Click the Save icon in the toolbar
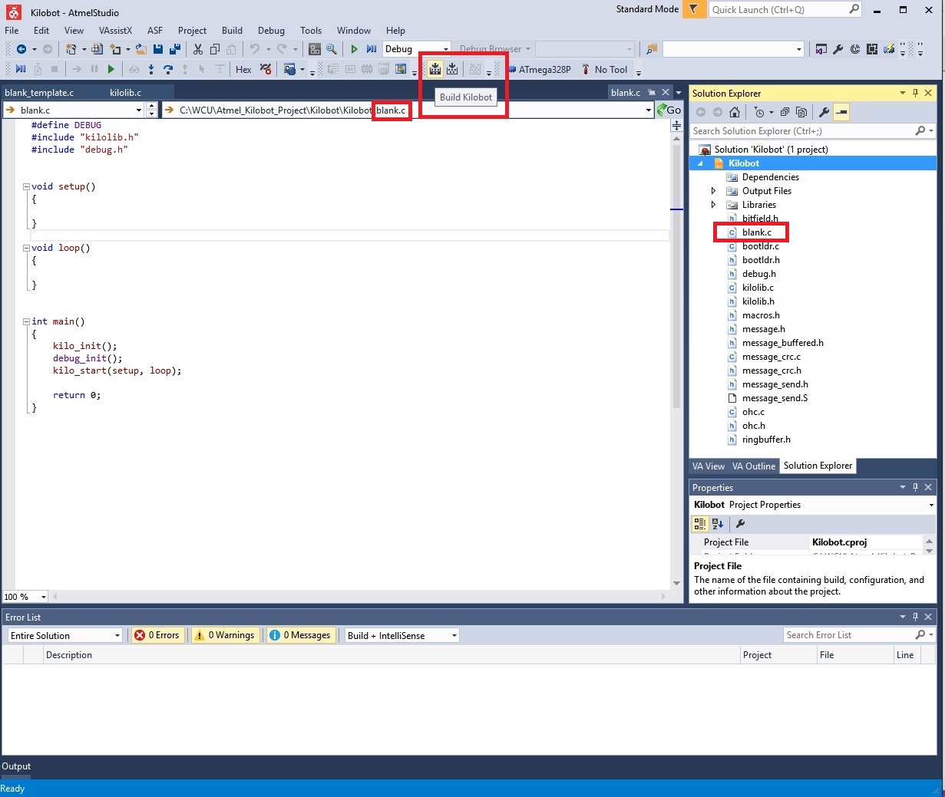This screenshot has width=945, height=797. [158, 49]
